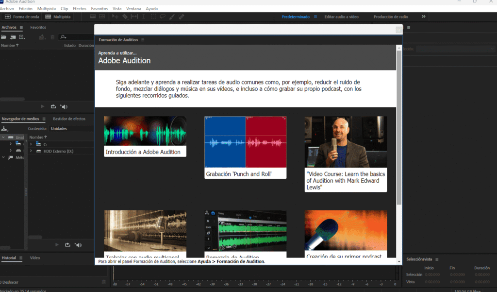Image resolution: width=497 pixels, height=292 pixels.
Task: Open the Contenido Unidades dropdown
Action: pos(72,129)
